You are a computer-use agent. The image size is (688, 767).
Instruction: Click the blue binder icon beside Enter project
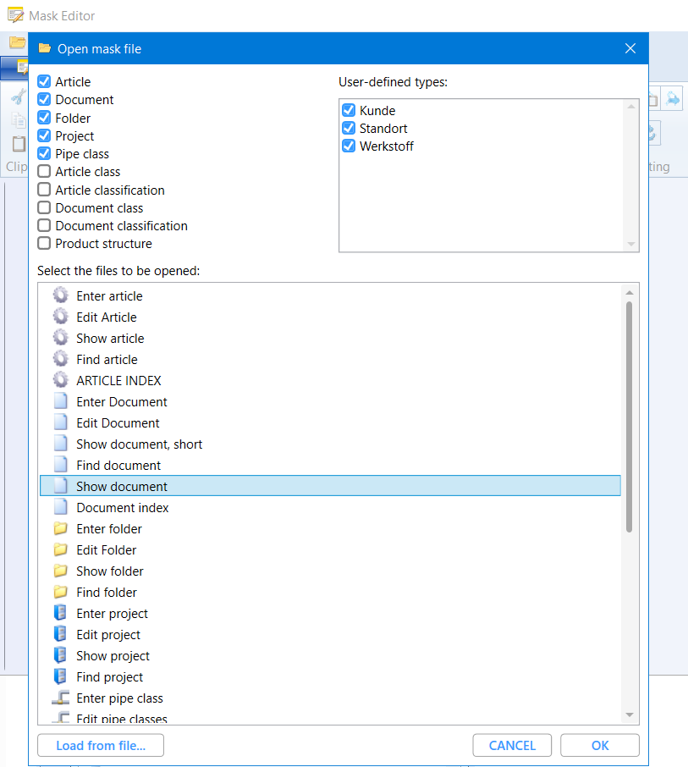[x=60, y=613]
